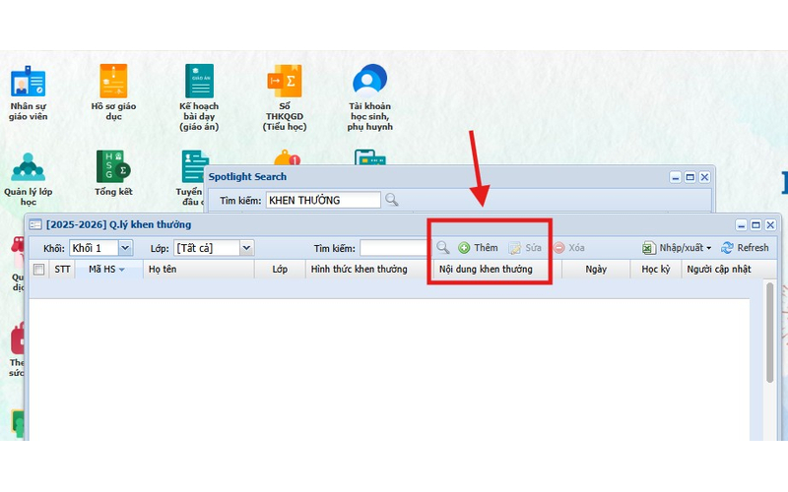
Task: Close the Q.lý khen thưởng window
Action: 770,225
